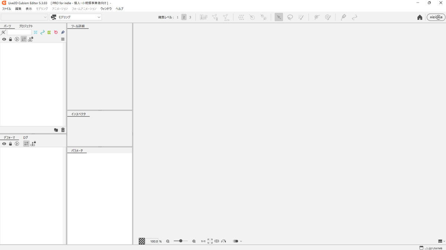446x250 pixels.
Task: Open the view layout dropdown at bottom right
Action: tap(442, 241)
